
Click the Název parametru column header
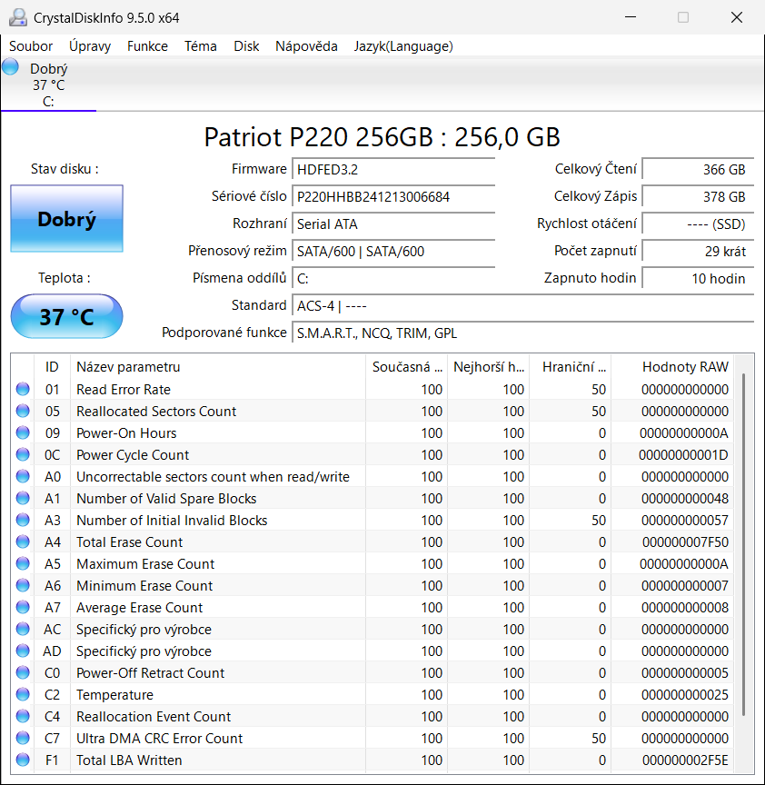click(218, 367)
